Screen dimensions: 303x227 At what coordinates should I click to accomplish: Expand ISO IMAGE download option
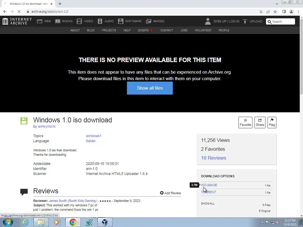[209, 185]
